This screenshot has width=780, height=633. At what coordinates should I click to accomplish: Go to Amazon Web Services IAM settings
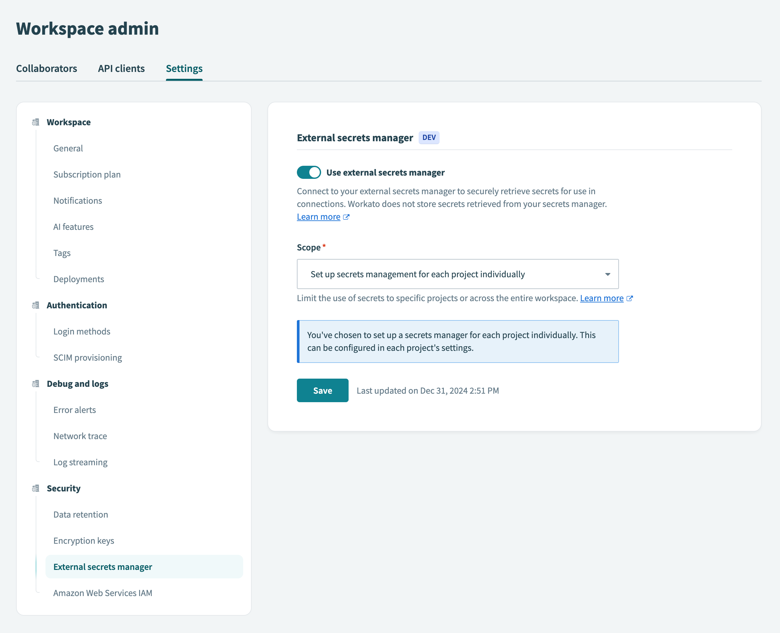point(102,593)
